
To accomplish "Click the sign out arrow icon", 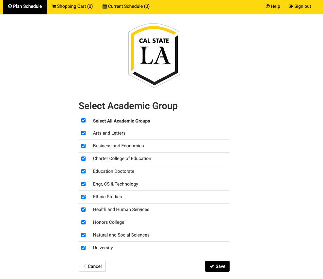I will point(291,6).
